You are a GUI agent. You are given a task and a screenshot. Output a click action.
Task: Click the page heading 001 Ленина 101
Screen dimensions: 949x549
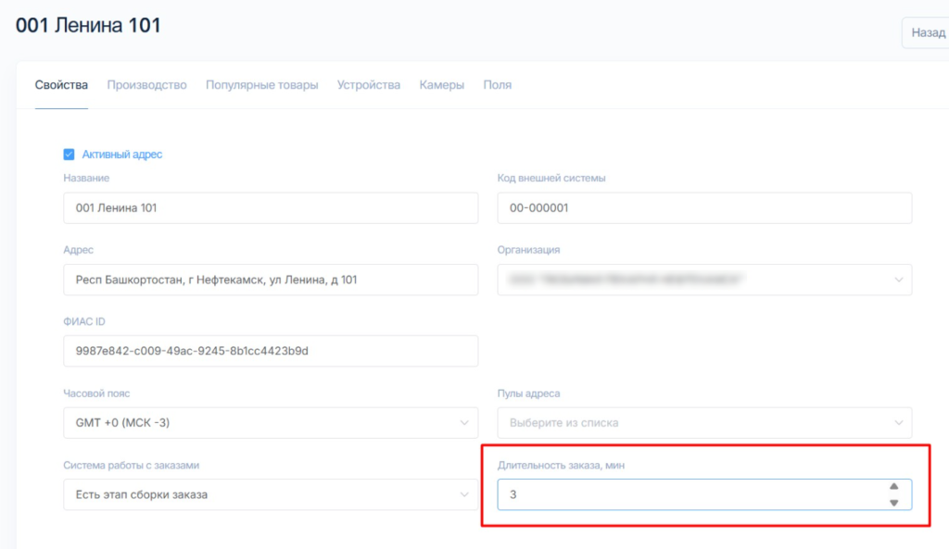(88, 25)
